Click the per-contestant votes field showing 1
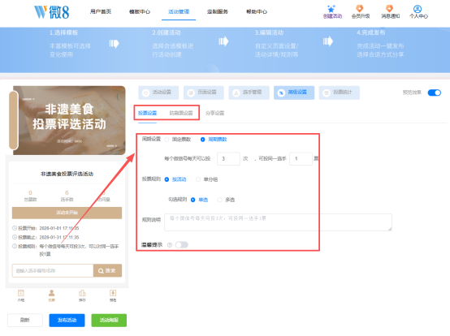 [301, 158]
